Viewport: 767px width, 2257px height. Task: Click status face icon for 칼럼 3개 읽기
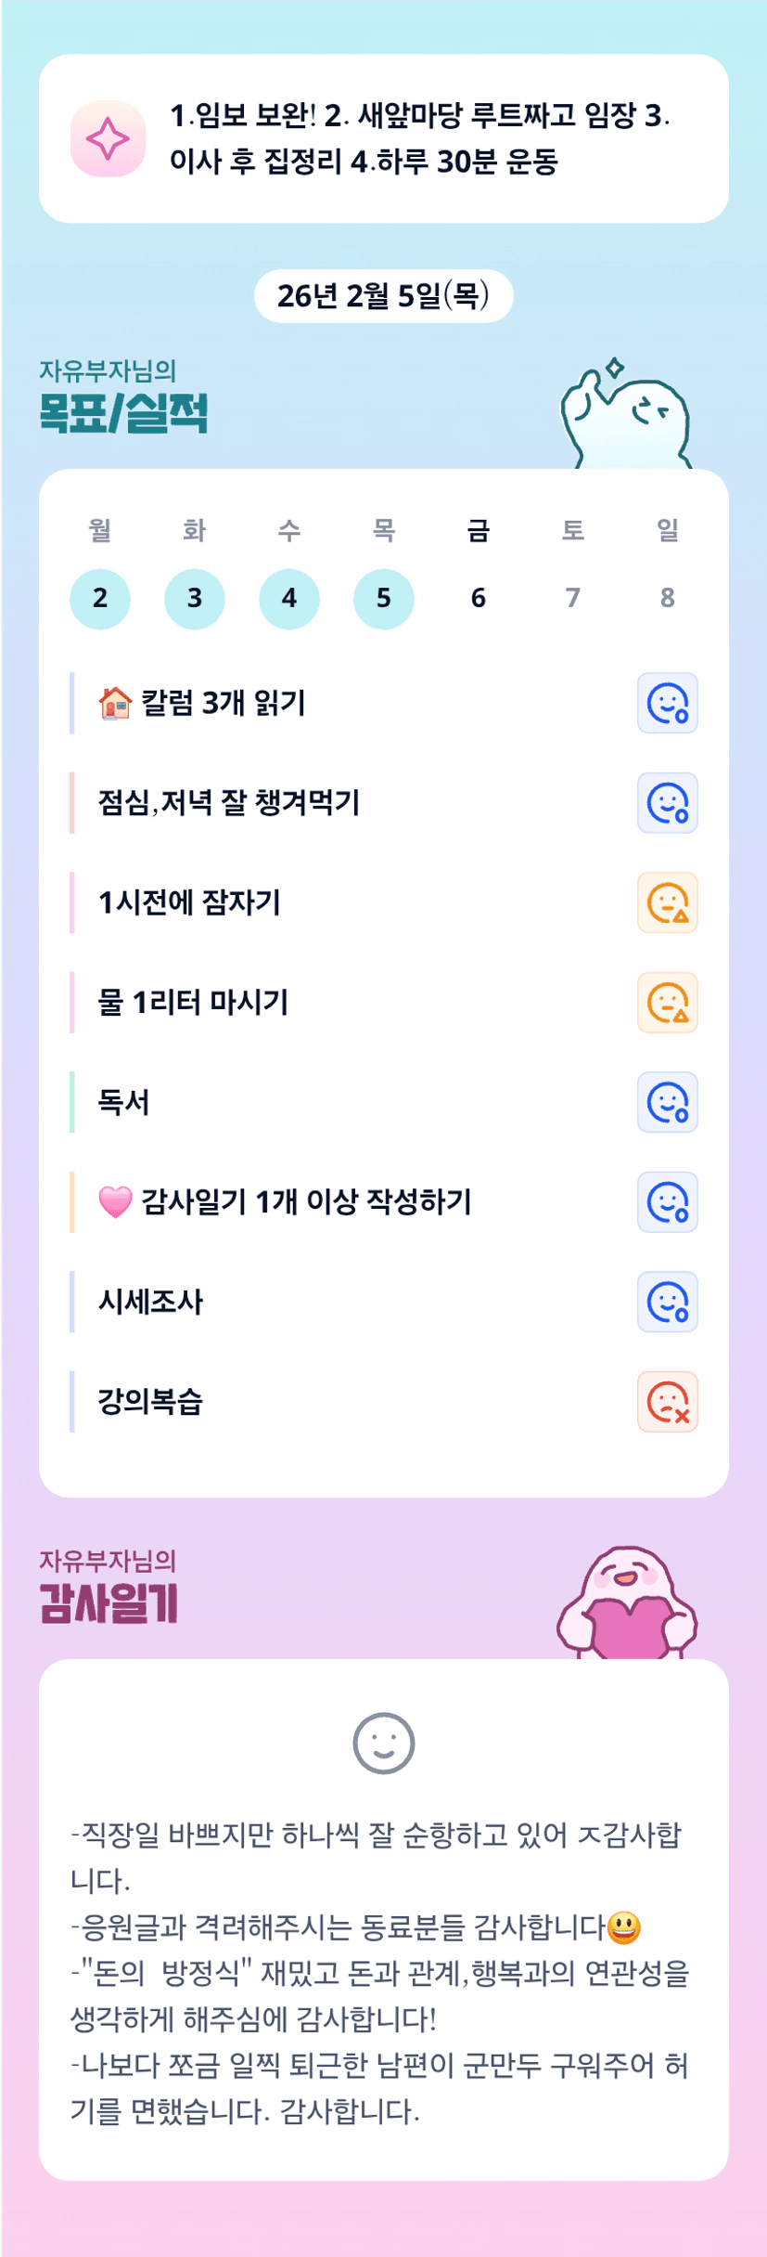[x=667, y=703]
